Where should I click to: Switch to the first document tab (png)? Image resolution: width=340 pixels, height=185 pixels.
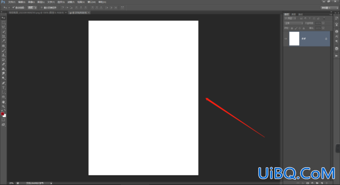point(36,13)
